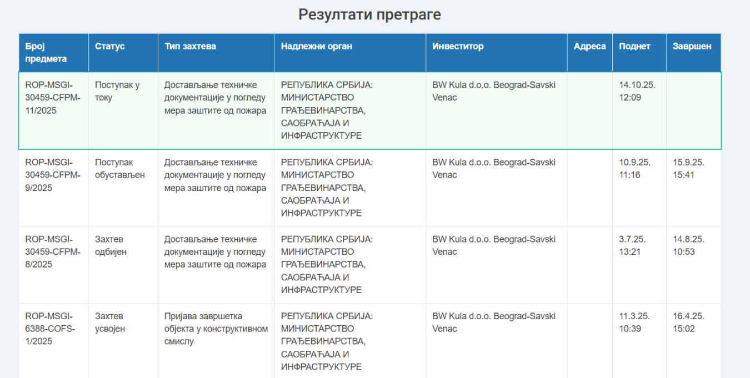750x378 pixels.
Task: Open case ROP-MSGI-6388-COFS-1/2025
Action: point(49,329)
